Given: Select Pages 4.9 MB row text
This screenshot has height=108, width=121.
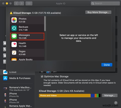Looking at the screenshot, I should tap(22, 53).
